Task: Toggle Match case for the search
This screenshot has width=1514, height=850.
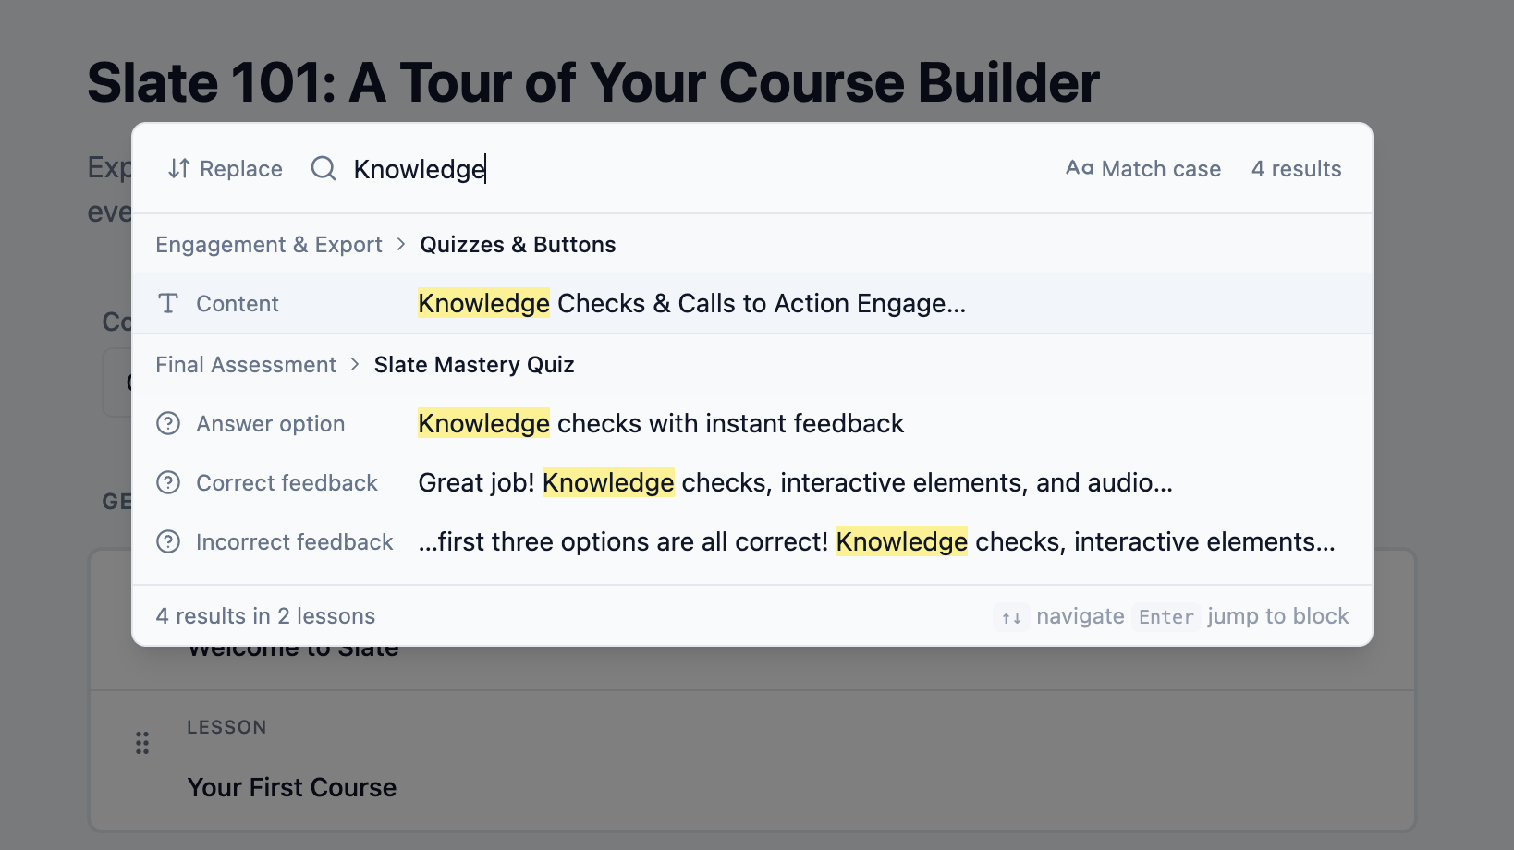Action: 1142,168
